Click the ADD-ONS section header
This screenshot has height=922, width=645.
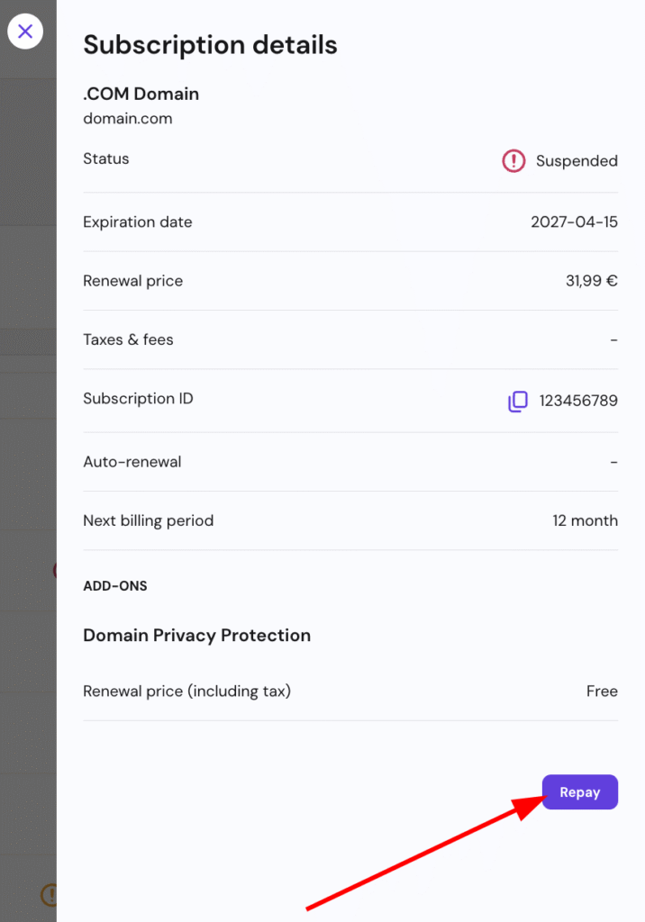[x=115, y=586]
